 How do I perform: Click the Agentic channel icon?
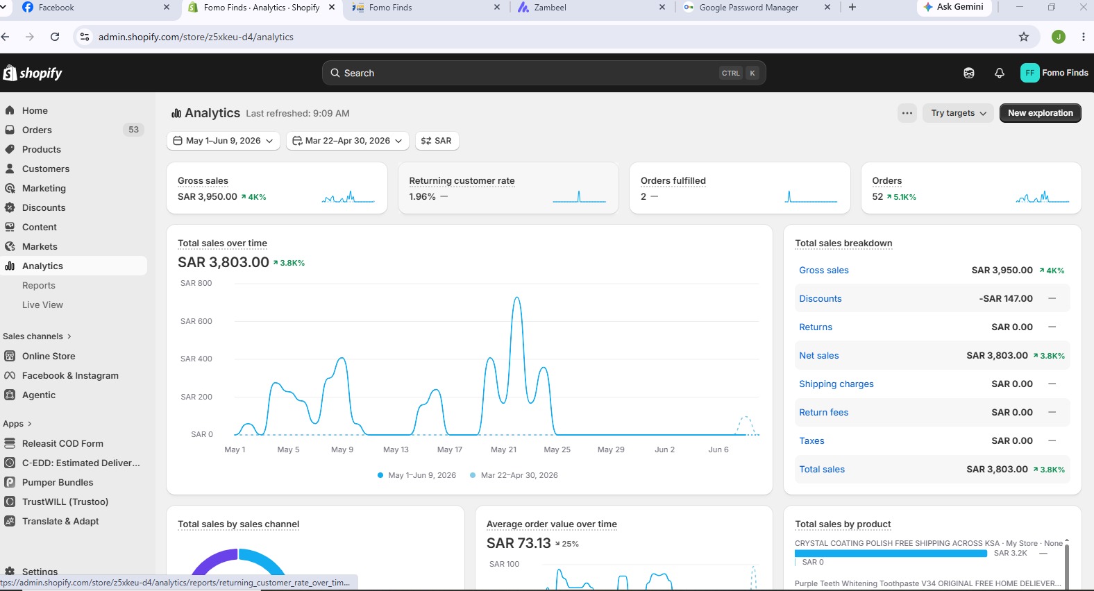tap(10, 395)
